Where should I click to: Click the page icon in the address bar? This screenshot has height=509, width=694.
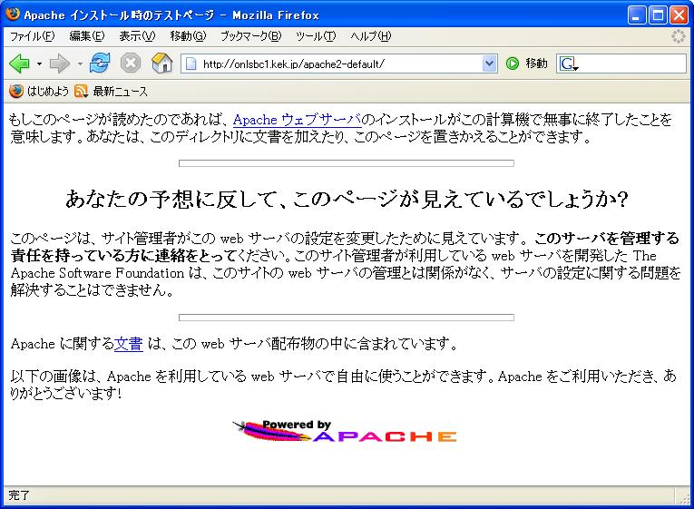coord(191,64)
